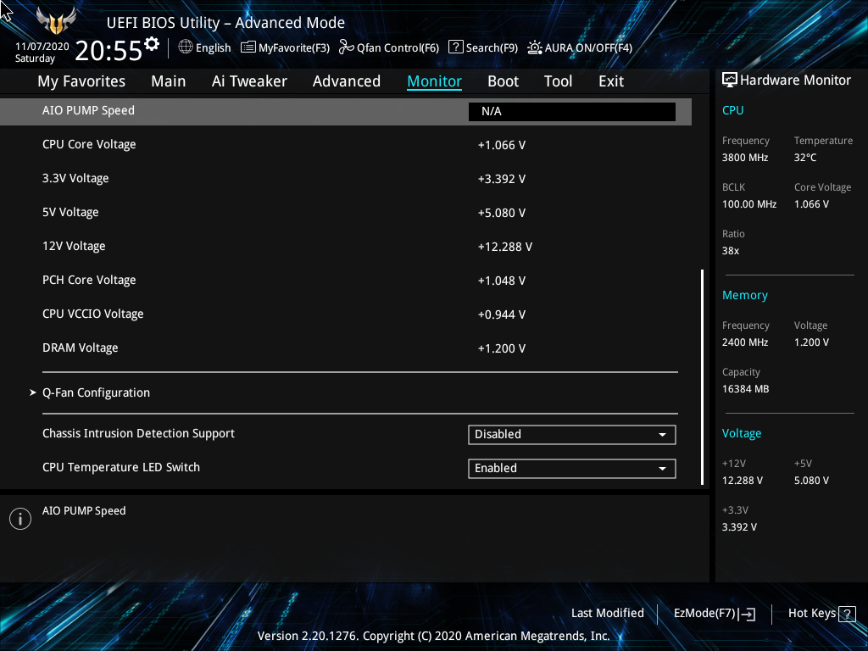Go to the Ai Tweaker tab
The height and width of the screenshot is (651, 868).
coord(249,81)
